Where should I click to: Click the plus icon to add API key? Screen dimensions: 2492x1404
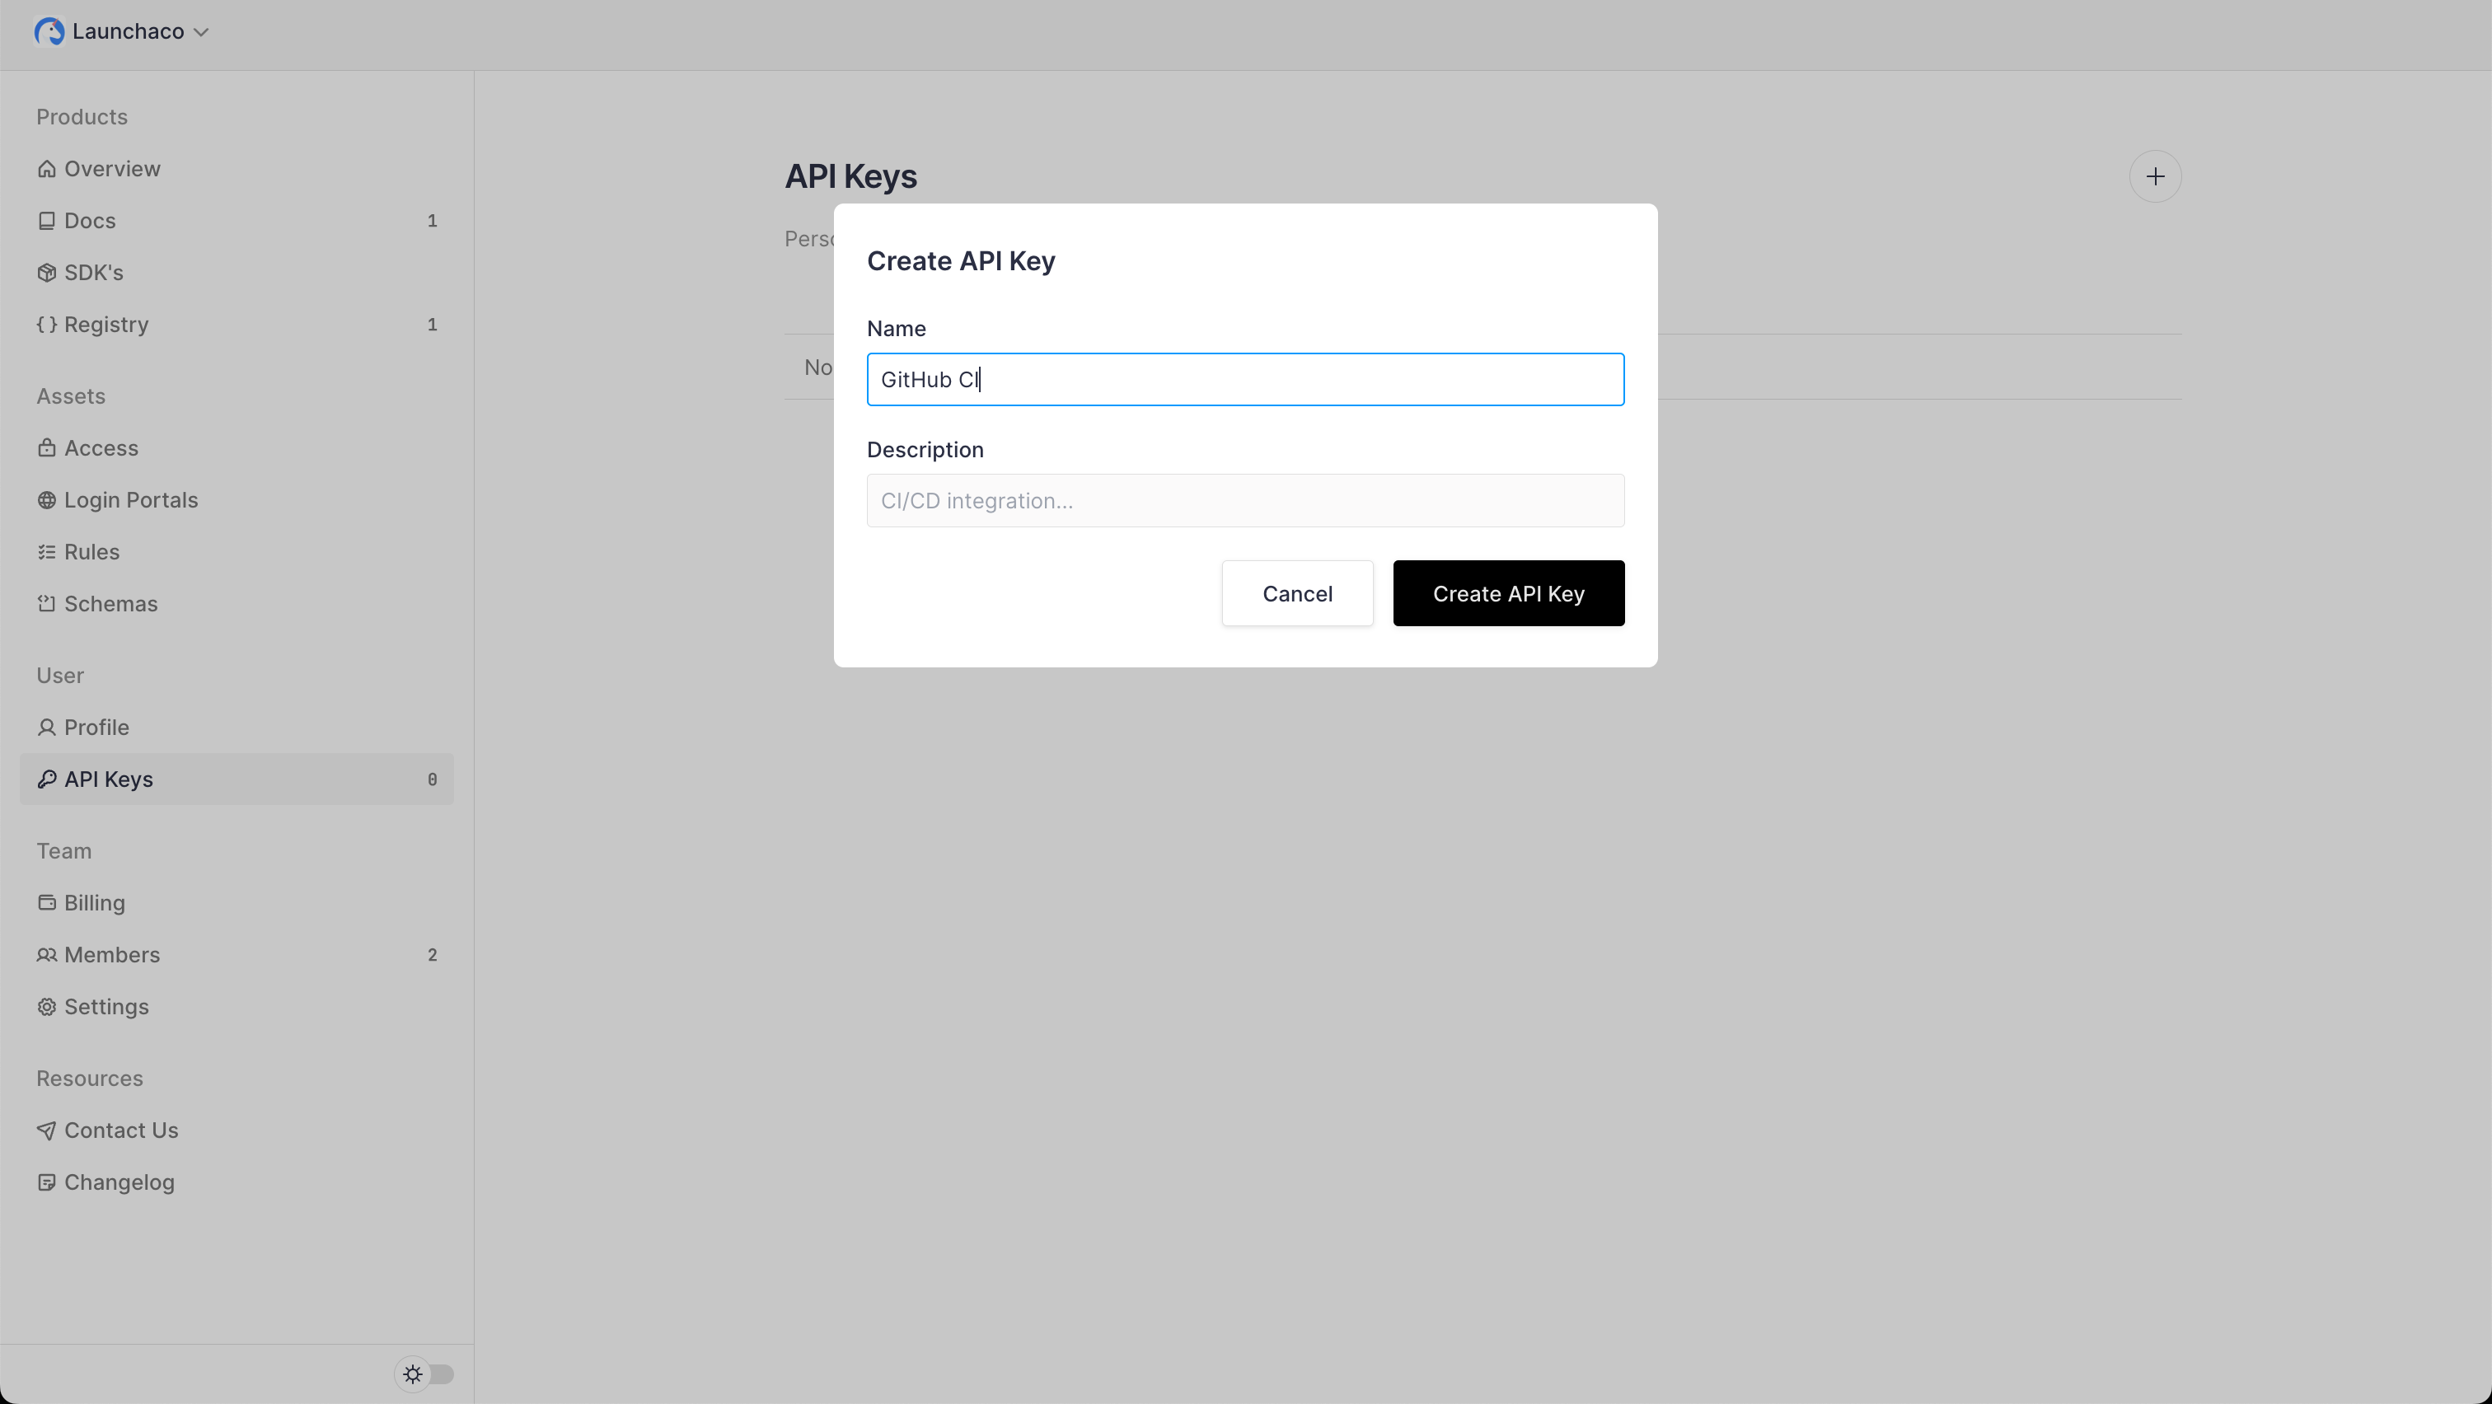pos(2155,177)
